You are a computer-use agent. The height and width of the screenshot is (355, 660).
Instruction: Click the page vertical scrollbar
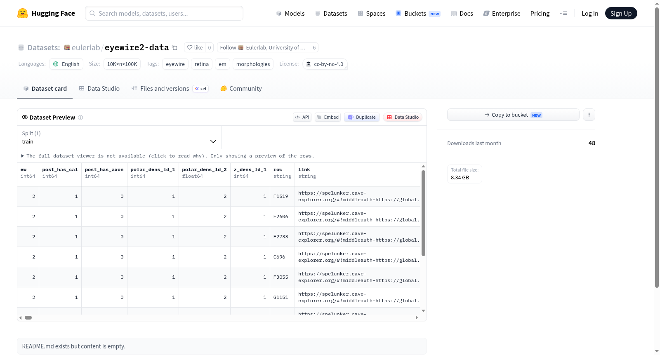(x=657, y=148)
